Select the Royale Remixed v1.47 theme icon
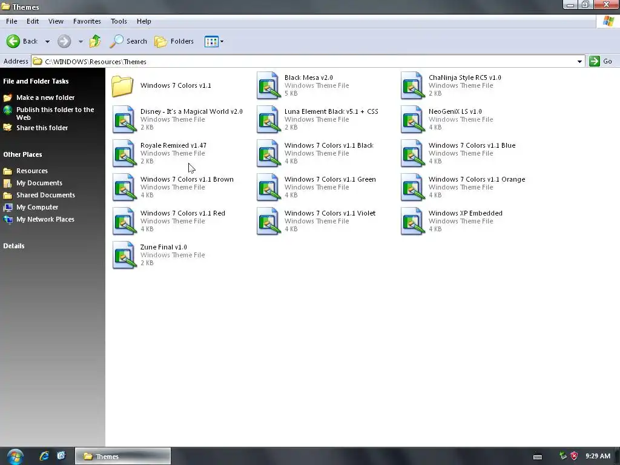This screenshot has width=620, height=465. [x=124, y=153]
